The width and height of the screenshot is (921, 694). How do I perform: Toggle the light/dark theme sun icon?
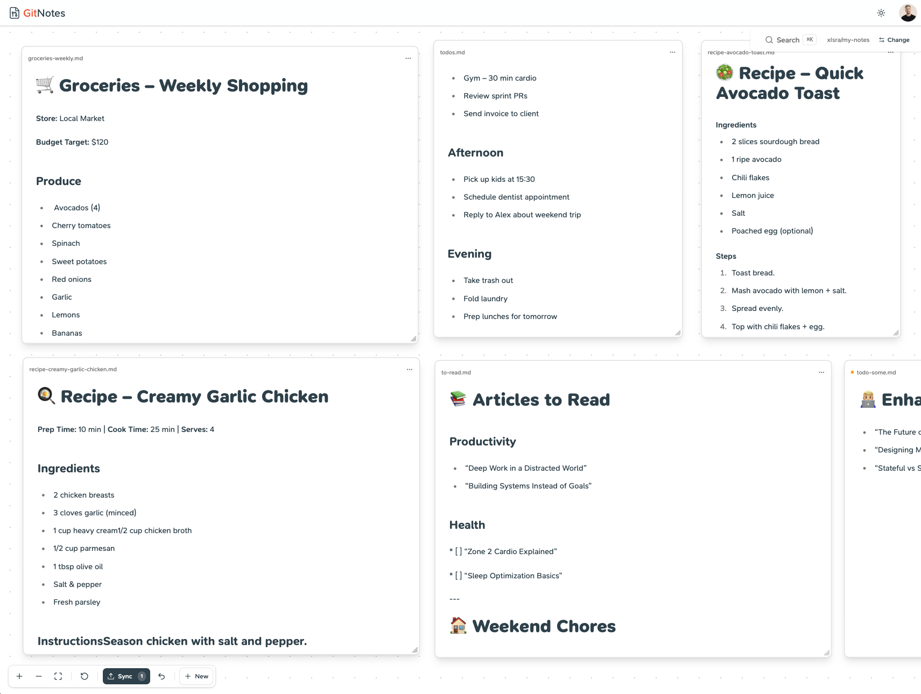pos(881,13)
